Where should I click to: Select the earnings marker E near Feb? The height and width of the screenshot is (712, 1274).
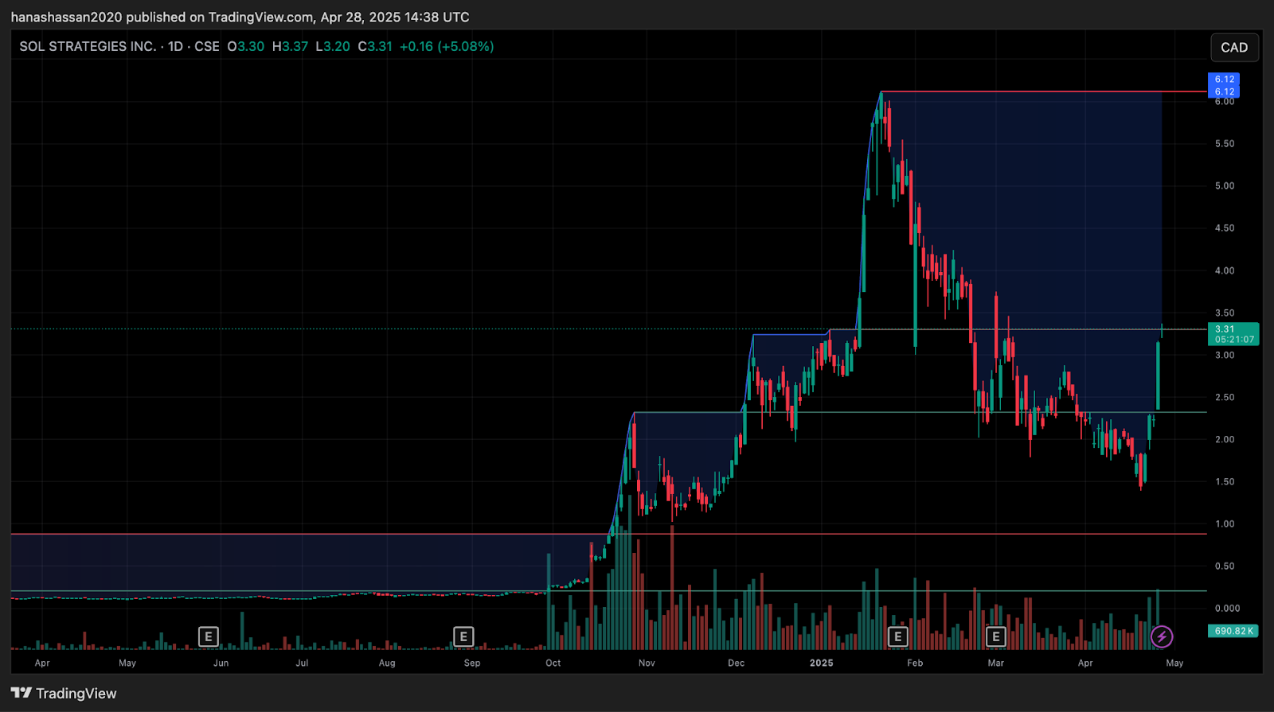(x=898, y=636)
